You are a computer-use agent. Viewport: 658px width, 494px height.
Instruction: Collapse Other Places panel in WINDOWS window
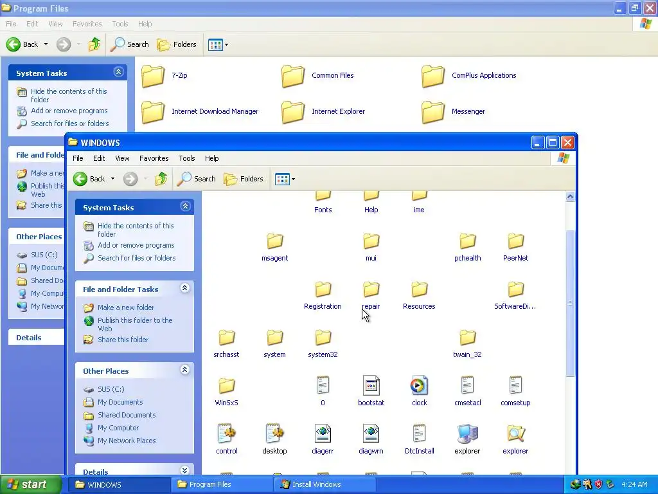coord(185,370)
